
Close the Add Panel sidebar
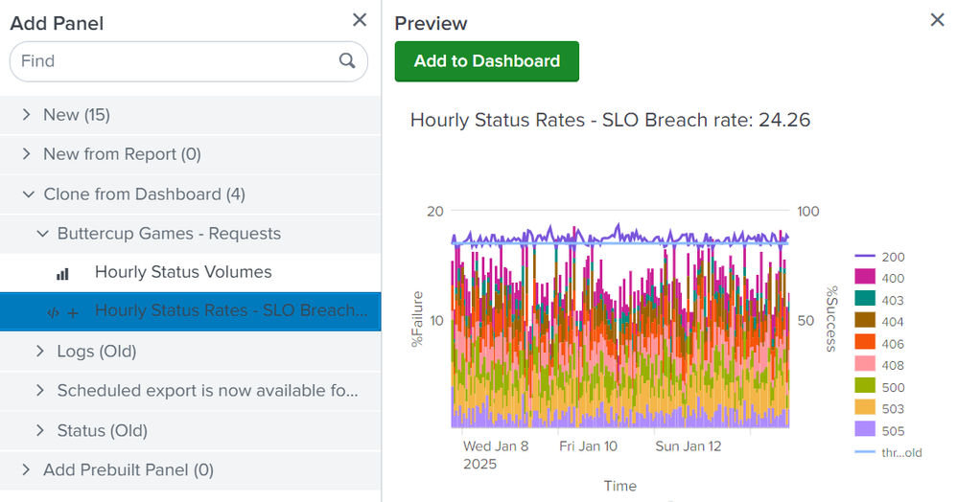point(360,20)
